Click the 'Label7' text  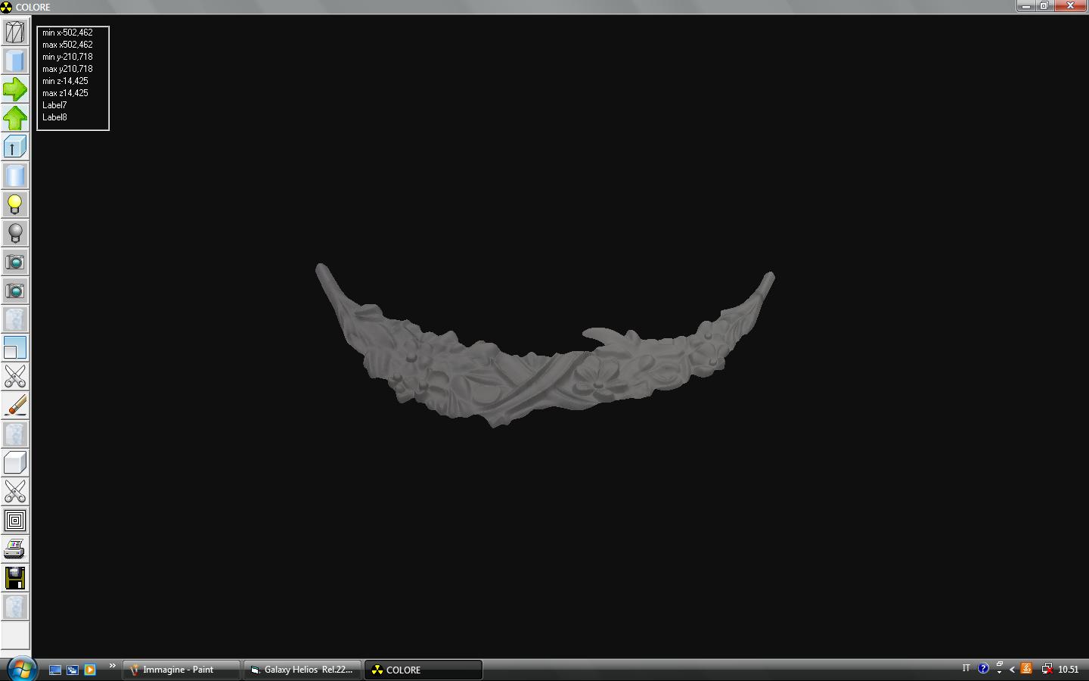tap(54, 105)
